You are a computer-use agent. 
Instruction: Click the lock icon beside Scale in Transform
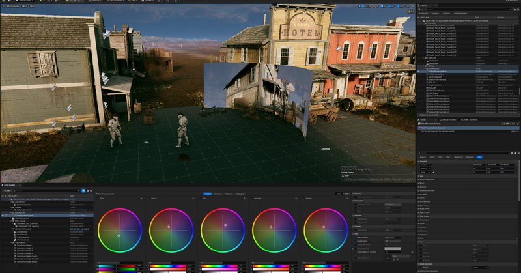pos(433,173)
